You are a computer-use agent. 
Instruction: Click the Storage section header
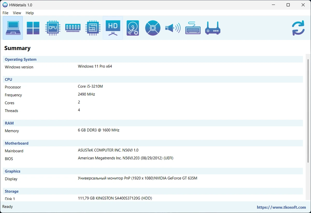(153, 191)
